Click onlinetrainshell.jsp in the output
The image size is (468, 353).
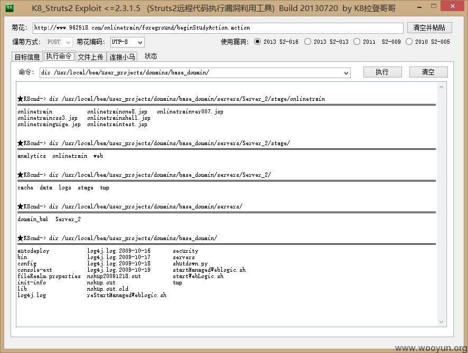pos(118,118)
